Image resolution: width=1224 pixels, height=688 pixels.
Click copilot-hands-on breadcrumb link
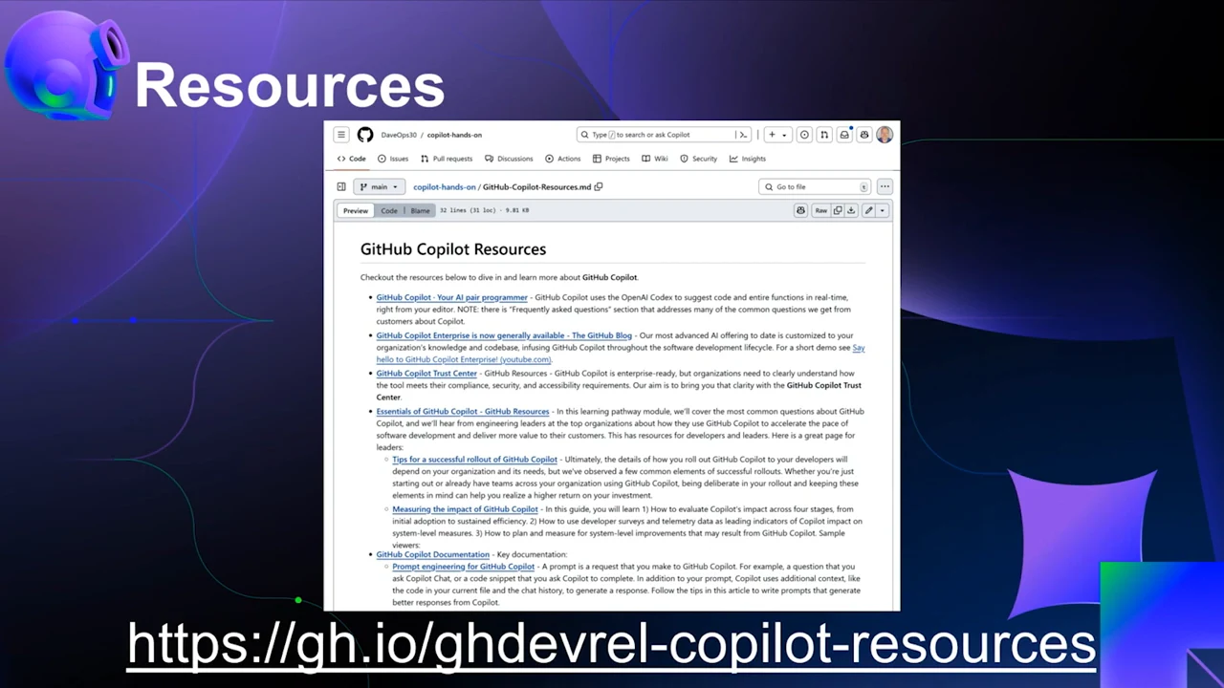[445, 187]
